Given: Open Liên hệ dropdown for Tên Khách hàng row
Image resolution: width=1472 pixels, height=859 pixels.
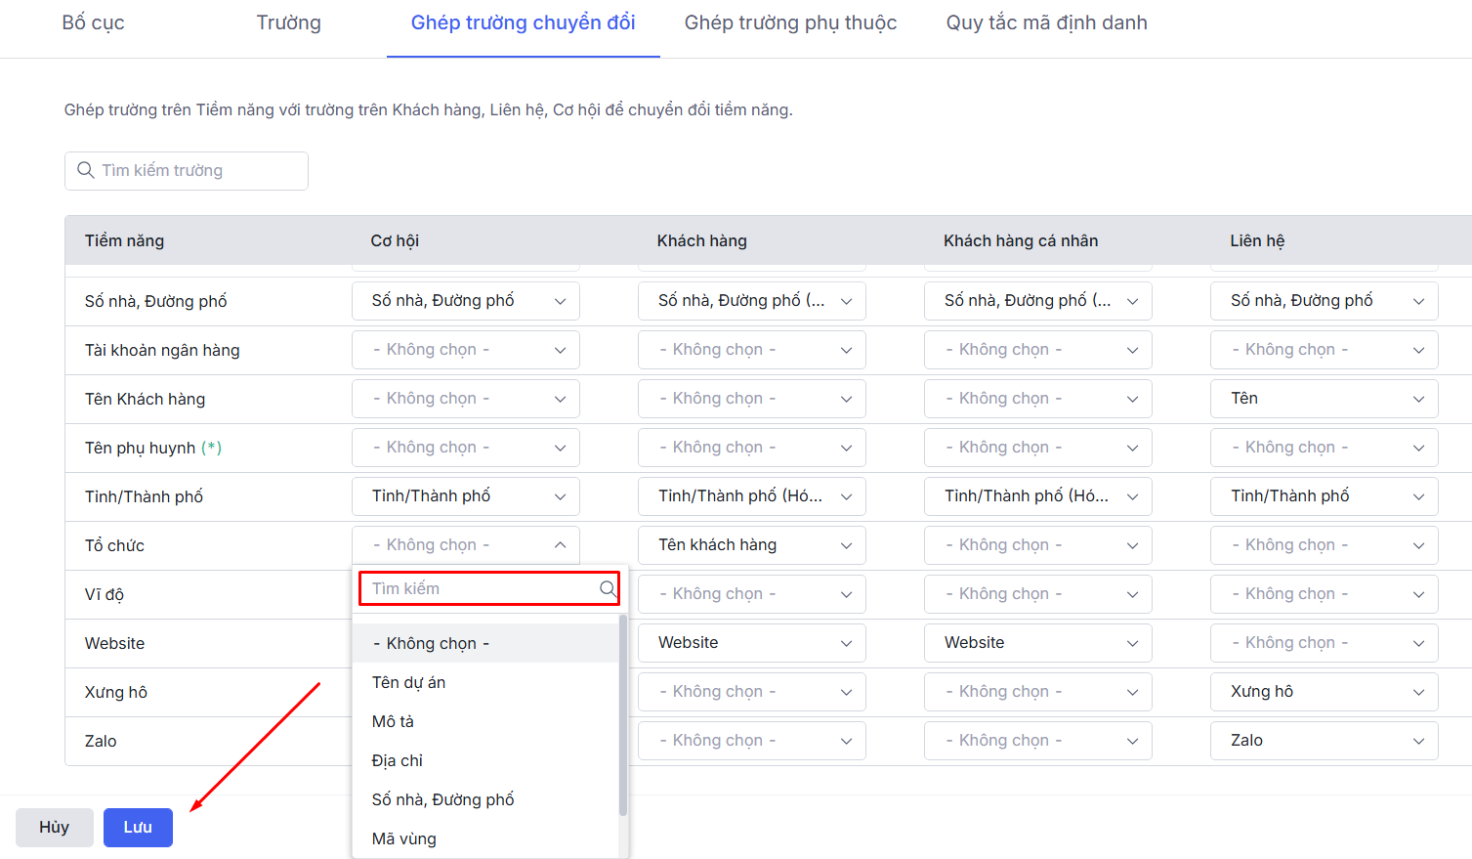Looking at the screenshot, I should click(1324, 399).
